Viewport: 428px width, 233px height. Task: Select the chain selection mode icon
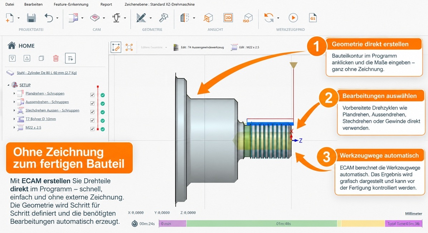point(116,47)
